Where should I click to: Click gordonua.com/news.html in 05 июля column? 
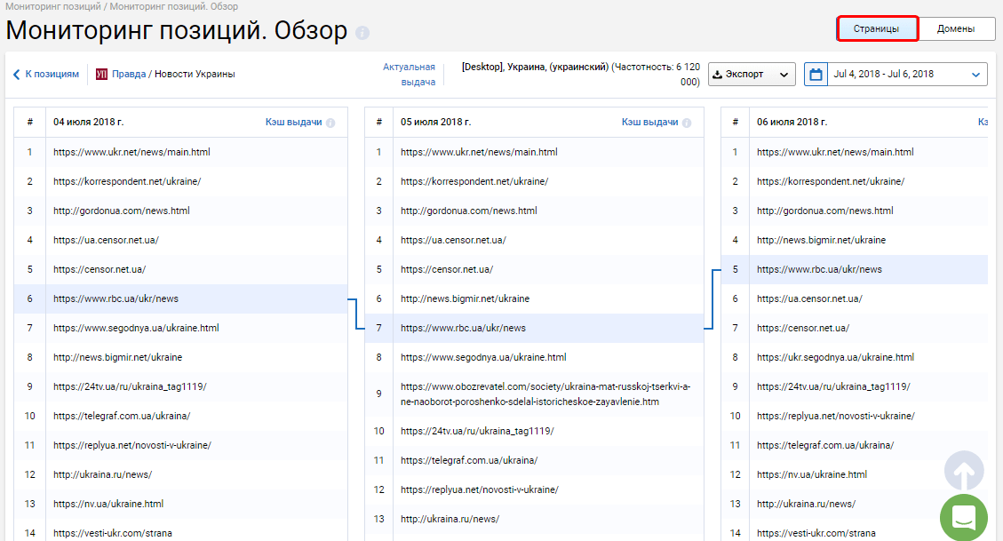click(469, 211)
